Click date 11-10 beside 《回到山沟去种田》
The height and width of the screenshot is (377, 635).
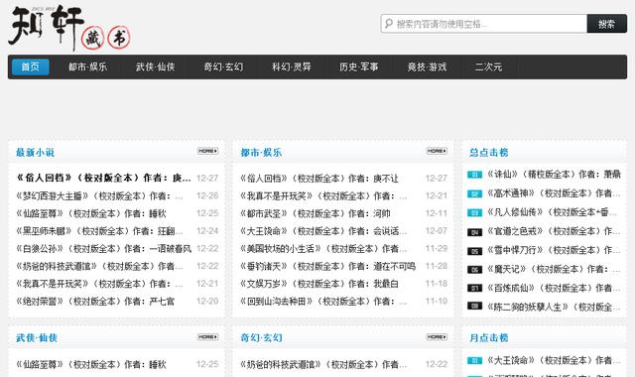(x=437, y=302)
